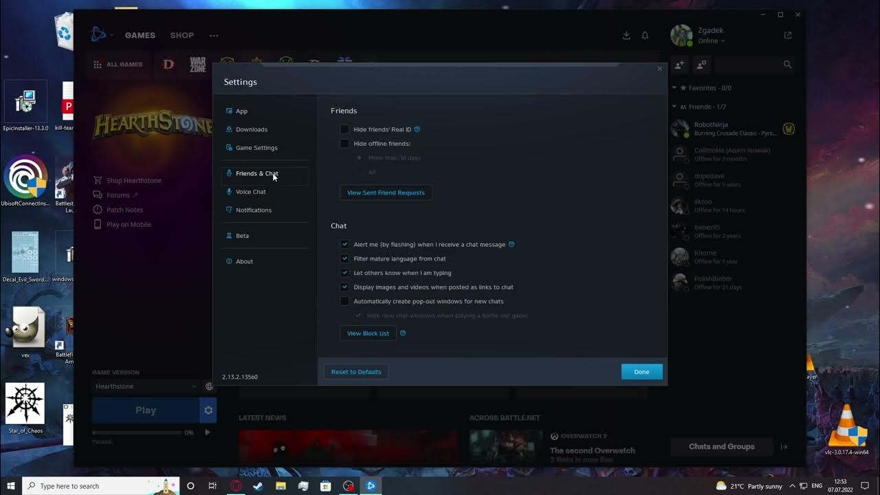This screenshot has height=495, width=880.
Task: Open Steam from the taskbar
Action: tap(258, 486)
